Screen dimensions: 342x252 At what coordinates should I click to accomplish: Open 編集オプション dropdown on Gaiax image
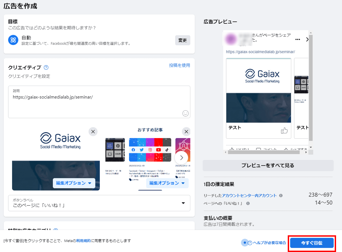[74, 183]
